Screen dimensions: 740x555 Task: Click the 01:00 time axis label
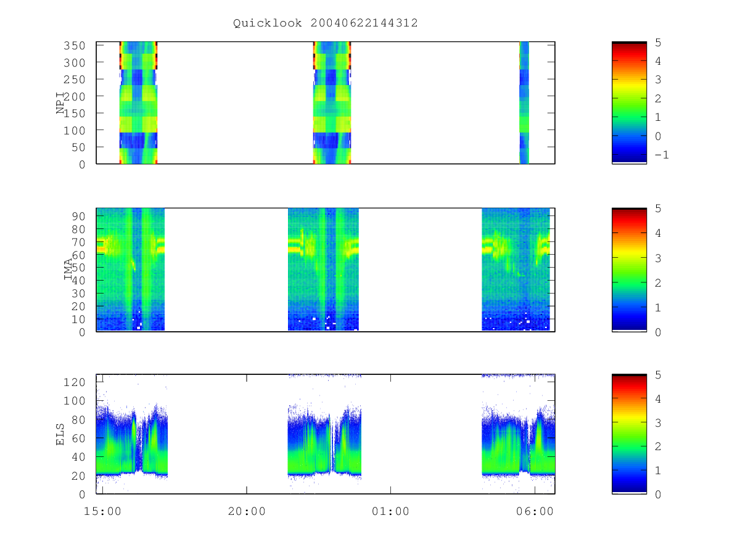tap(390, 511)
